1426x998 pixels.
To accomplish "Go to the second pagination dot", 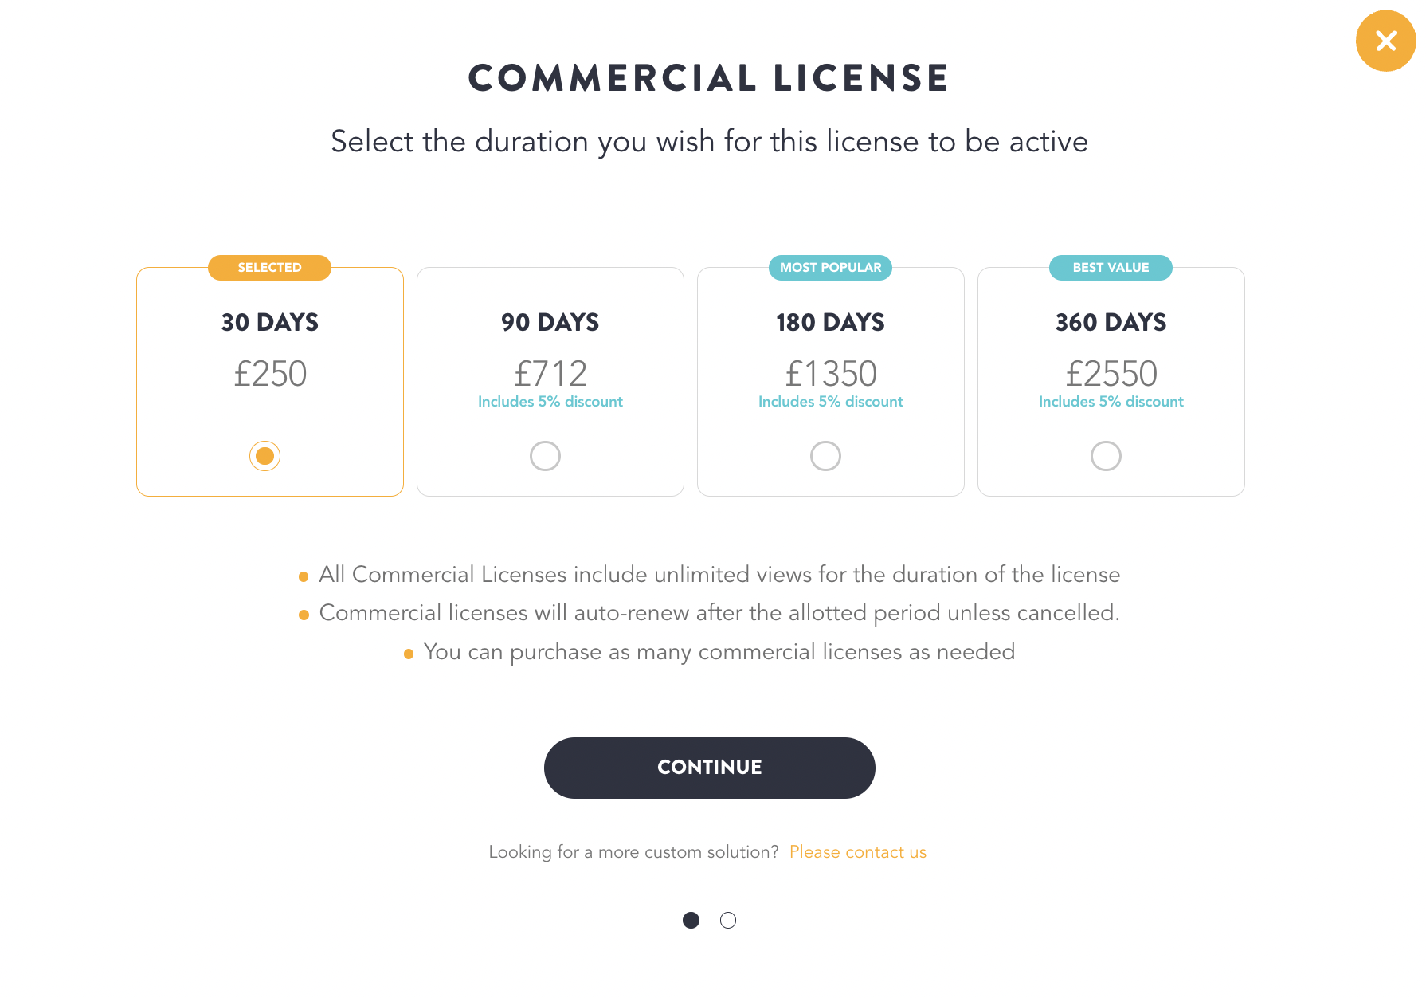I will click(728, 921).
